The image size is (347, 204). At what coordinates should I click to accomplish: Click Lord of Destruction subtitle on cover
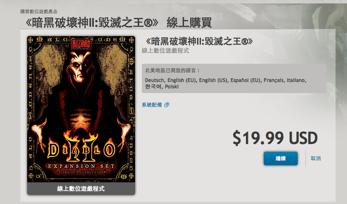[x=82, y=172]
